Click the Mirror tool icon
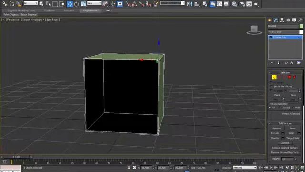 pyautogui.click(x=190, y=4)
